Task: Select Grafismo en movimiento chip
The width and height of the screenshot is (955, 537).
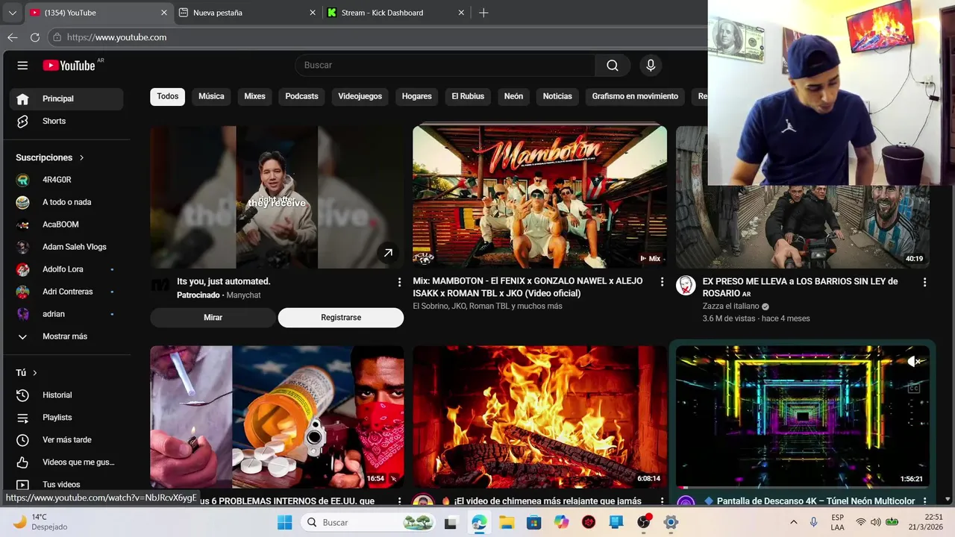Action: coord(635,96)
